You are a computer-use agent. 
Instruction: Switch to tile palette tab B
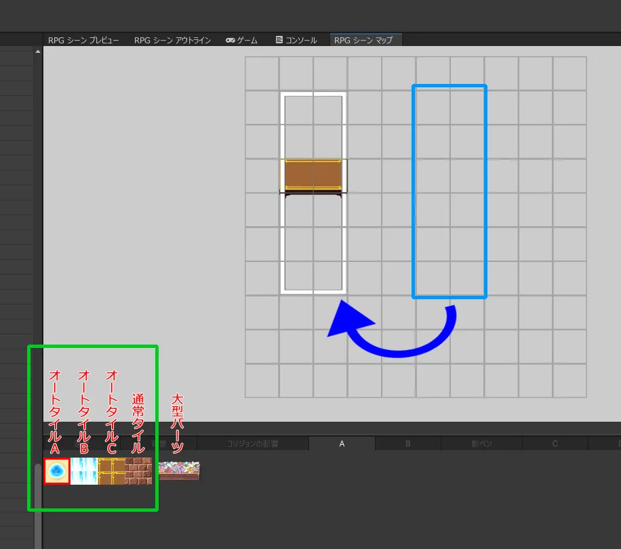coord(408,444)
